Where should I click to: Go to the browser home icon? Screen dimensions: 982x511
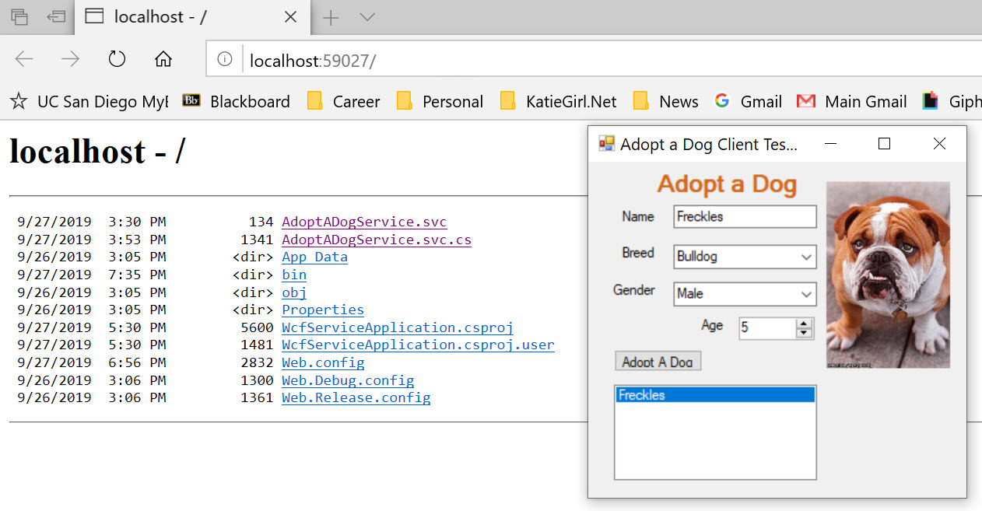coord(163,59)
